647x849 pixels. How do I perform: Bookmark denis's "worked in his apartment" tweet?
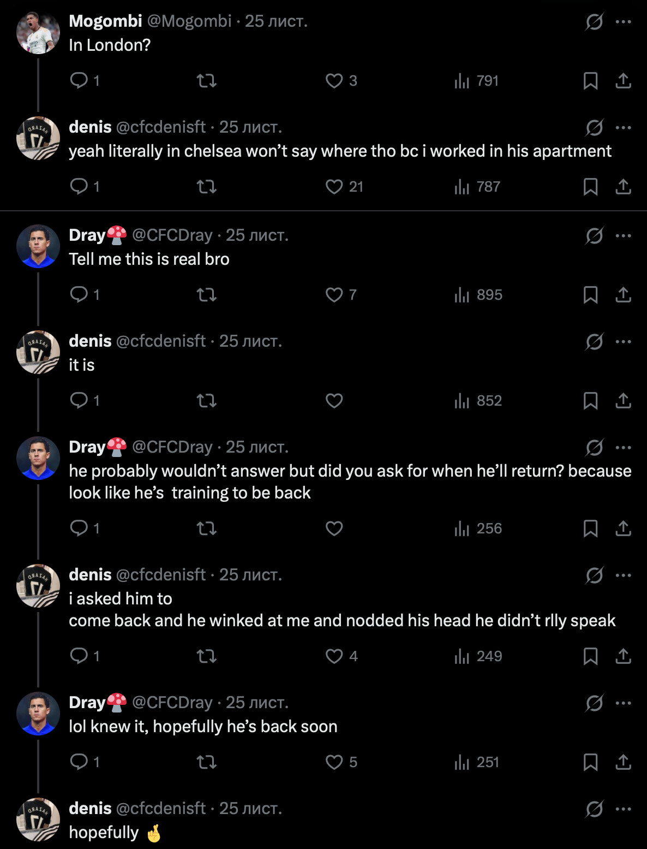590,187
